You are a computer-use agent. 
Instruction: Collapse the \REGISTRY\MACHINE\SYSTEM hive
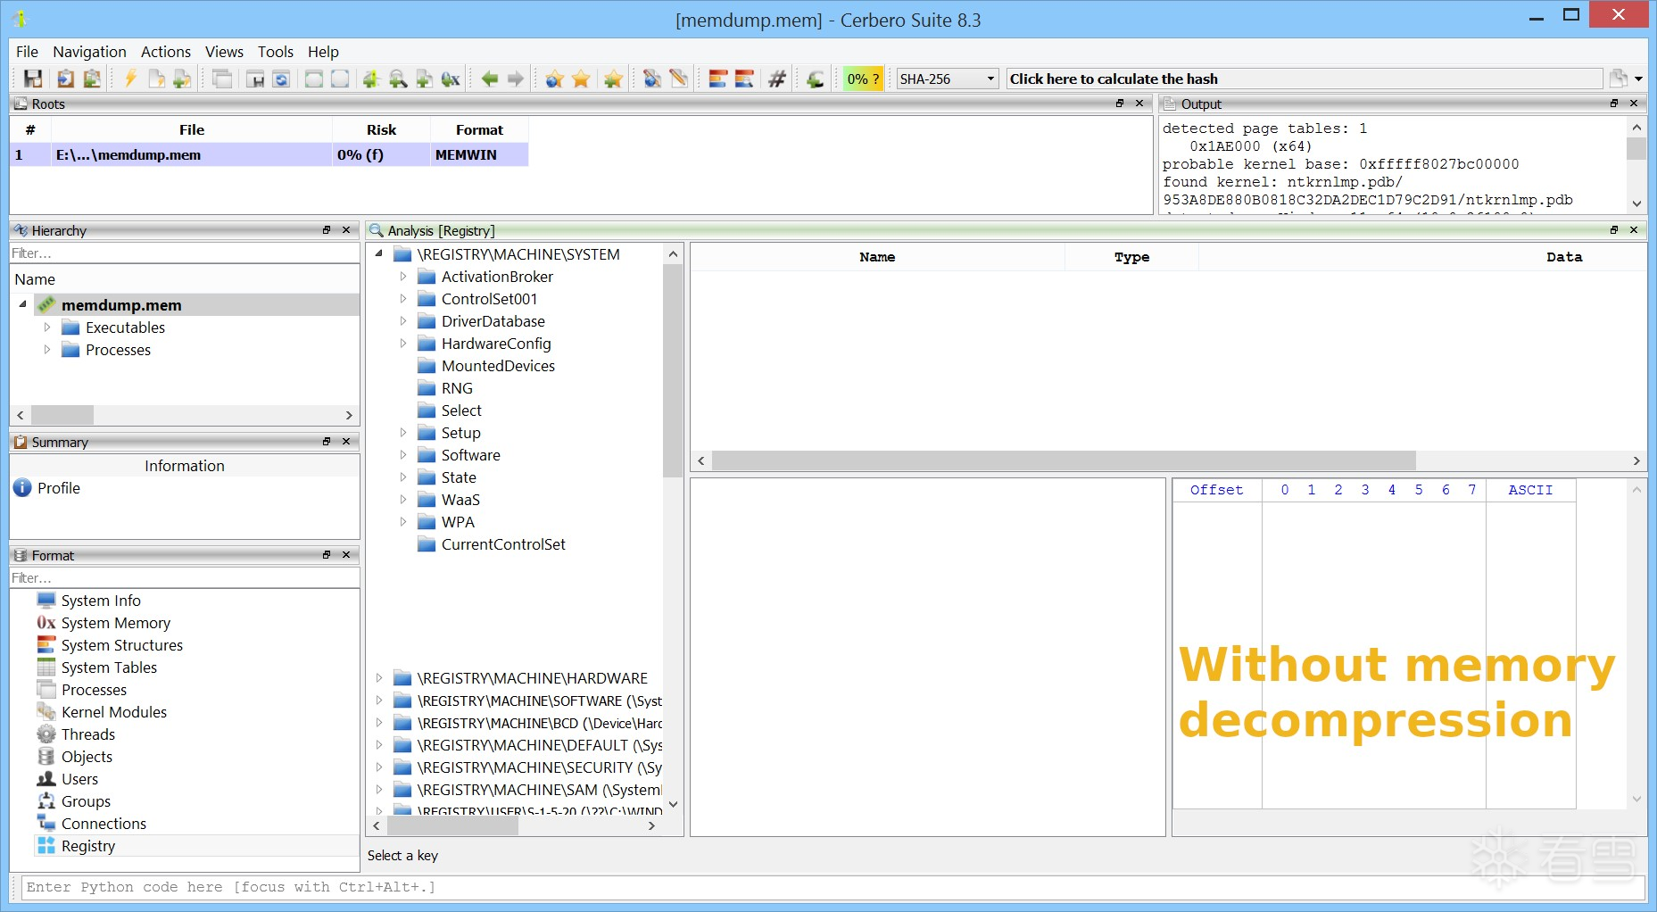click(x=378, y=254)
